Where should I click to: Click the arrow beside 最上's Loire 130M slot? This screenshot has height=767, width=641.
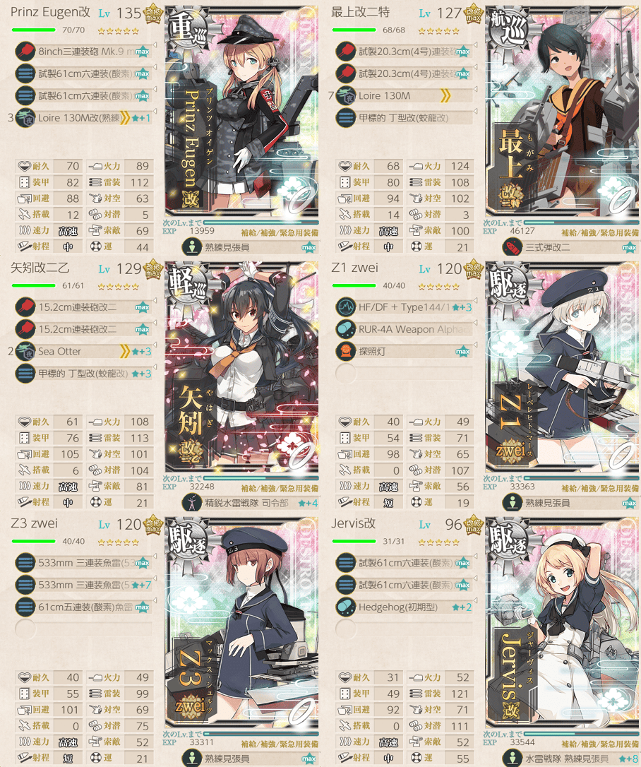pos(475,90)
